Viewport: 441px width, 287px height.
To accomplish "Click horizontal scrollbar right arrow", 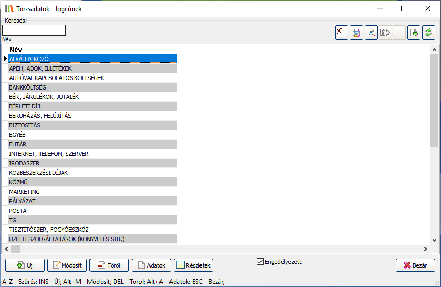I will pos(426,249).
